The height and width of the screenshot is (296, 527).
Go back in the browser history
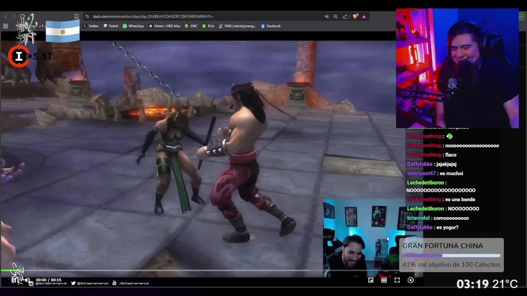tap(6, 16)
